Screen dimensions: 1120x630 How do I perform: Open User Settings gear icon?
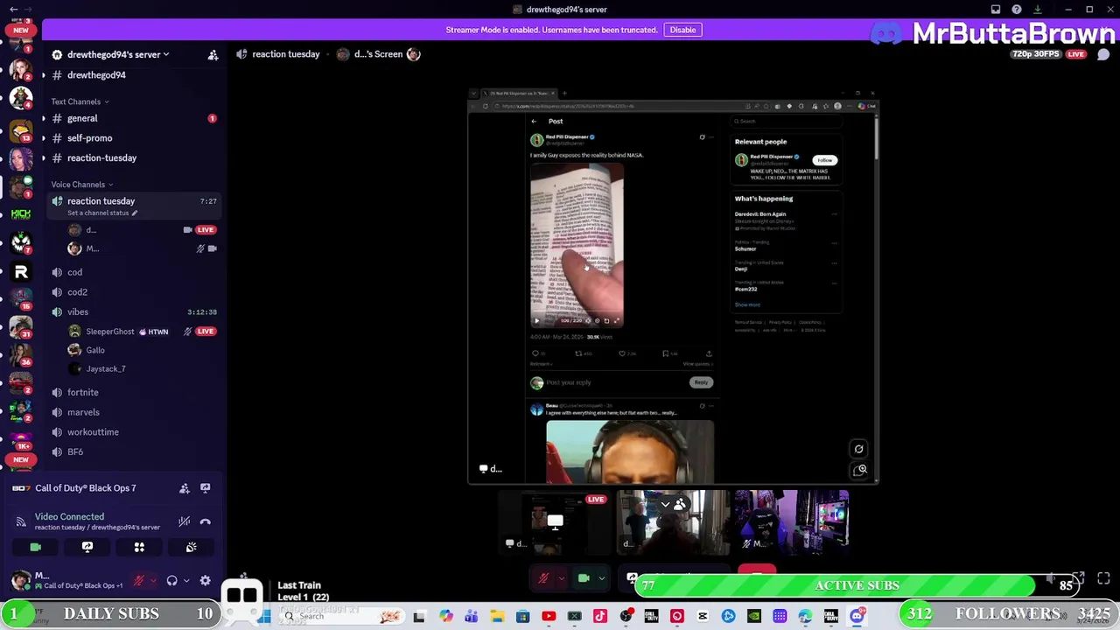(x=205, y=580)
